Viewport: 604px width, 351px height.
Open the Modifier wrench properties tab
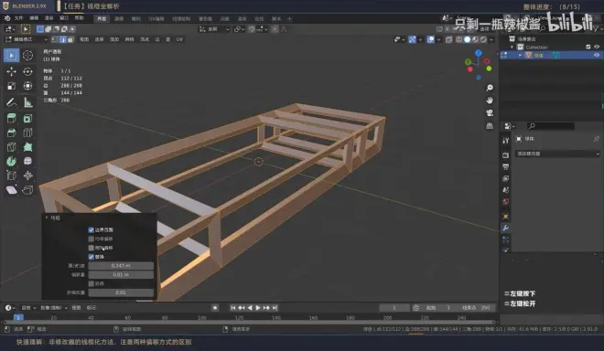click(506, 228)
